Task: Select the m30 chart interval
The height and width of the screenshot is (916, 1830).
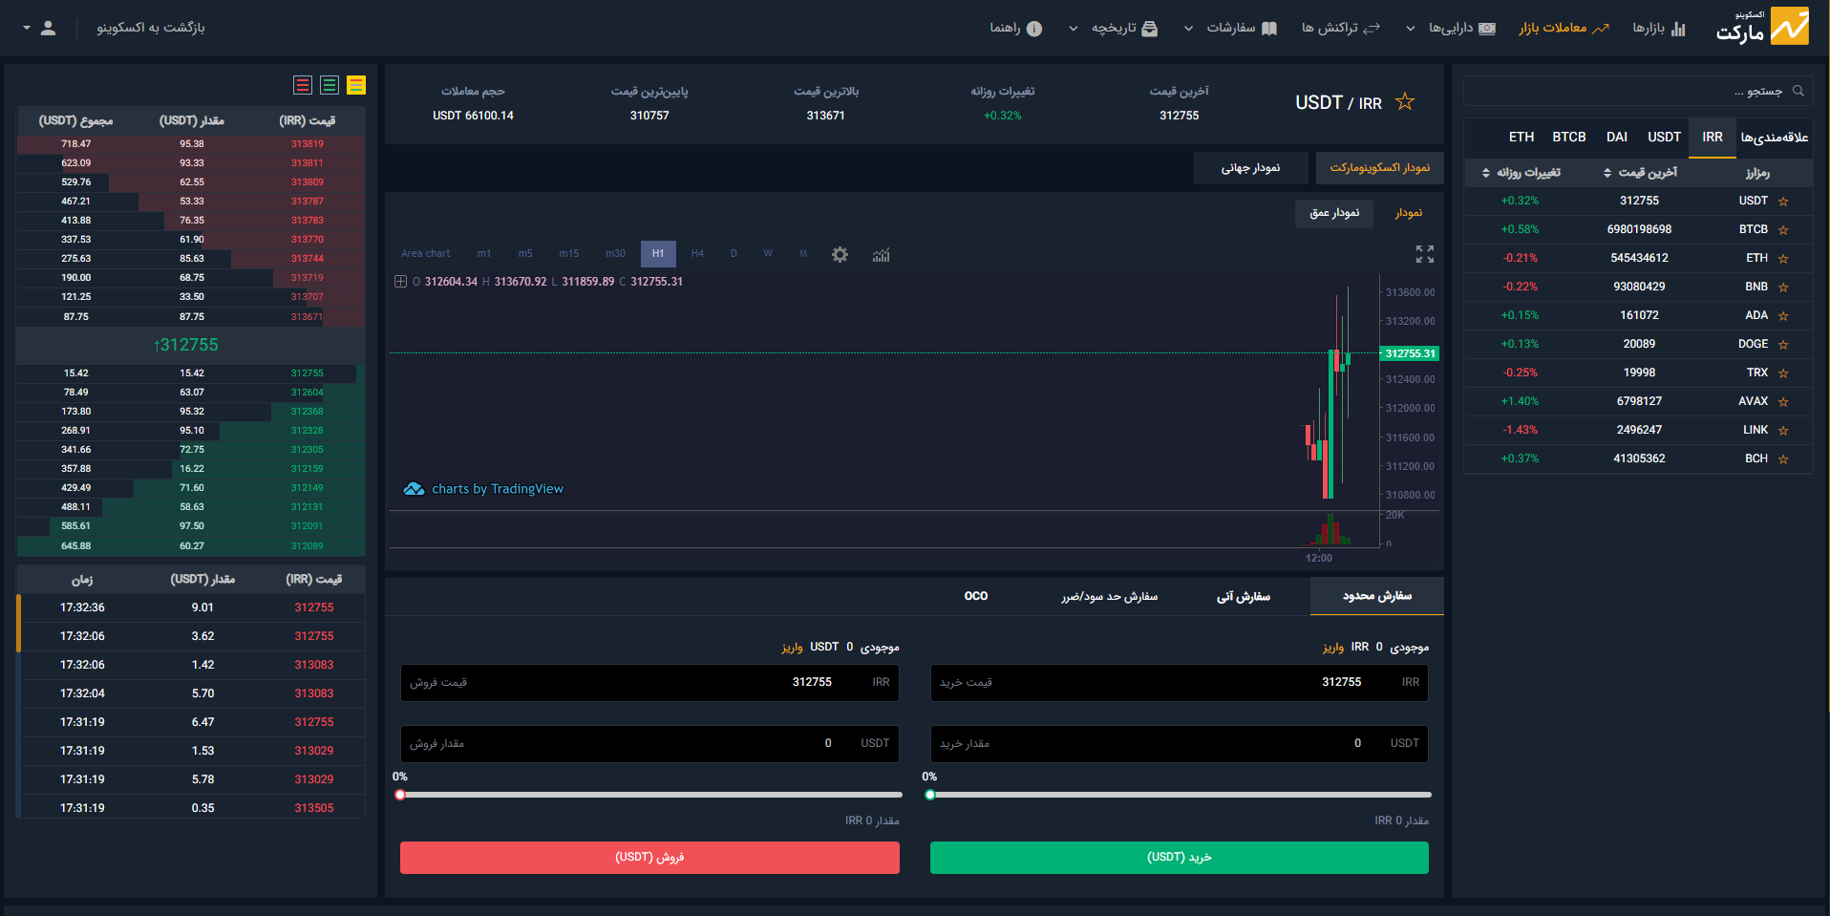Action: [x=615, y=254]
